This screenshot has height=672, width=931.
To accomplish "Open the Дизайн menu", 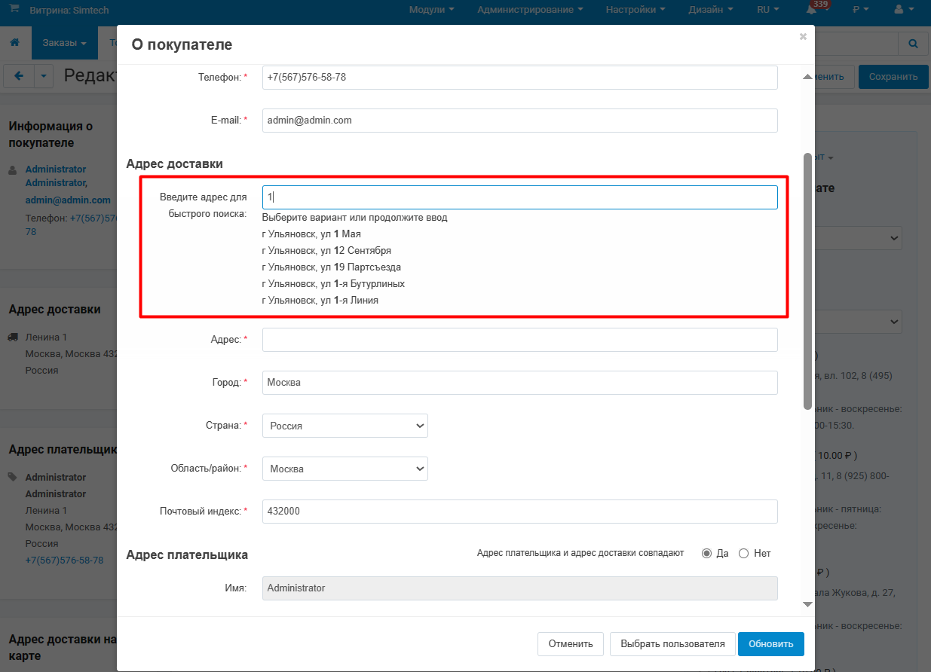I will [x=711, y=10].
